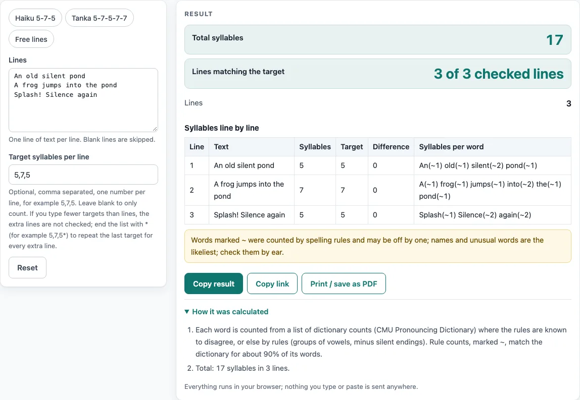The height and width of the screenshot is (400, 580).
Task: Click the Total syllables value 17
Action: 554,40
